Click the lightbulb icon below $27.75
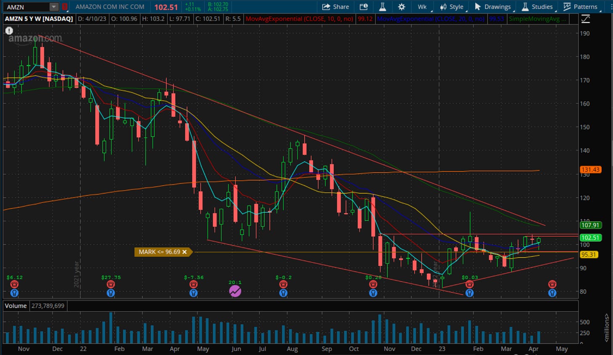The width and height of the screenshot is (613, 355). [111, 292]
